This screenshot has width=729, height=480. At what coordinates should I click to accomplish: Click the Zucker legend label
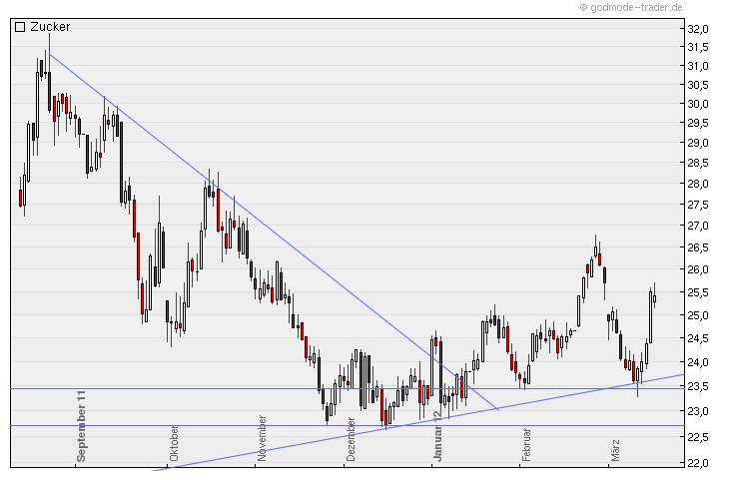50,27
